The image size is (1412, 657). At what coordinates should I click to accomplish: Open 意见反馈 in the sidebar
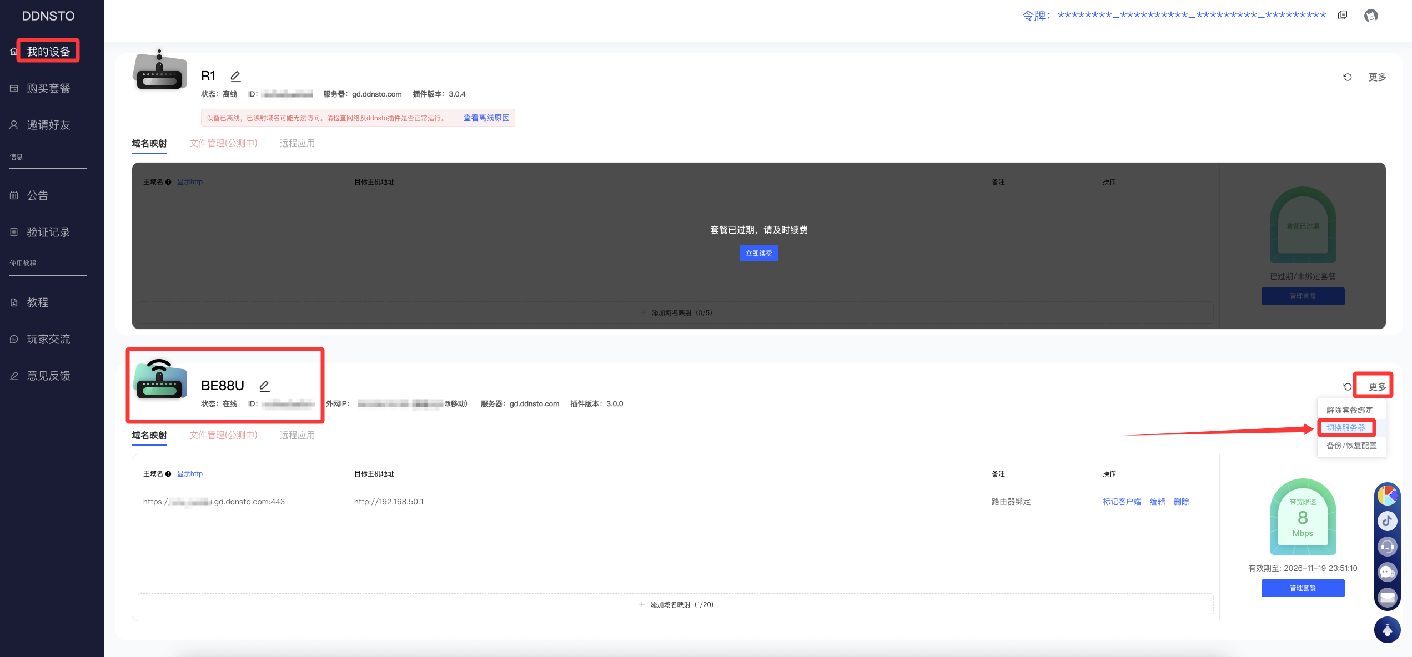tap(48, 376)
